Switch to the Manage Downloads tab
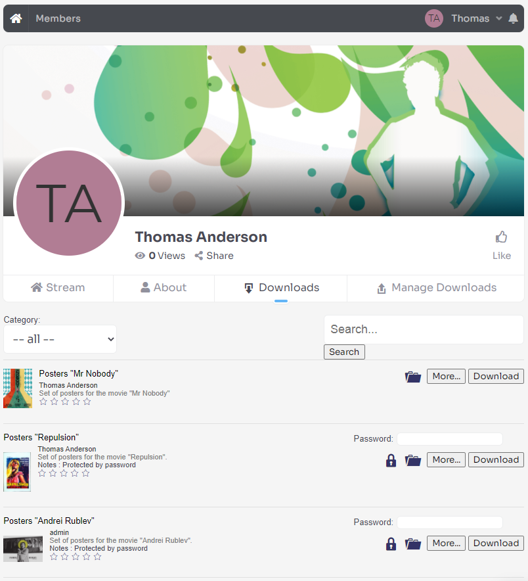This screenshot has width=528, height=581. click(436, 288)
